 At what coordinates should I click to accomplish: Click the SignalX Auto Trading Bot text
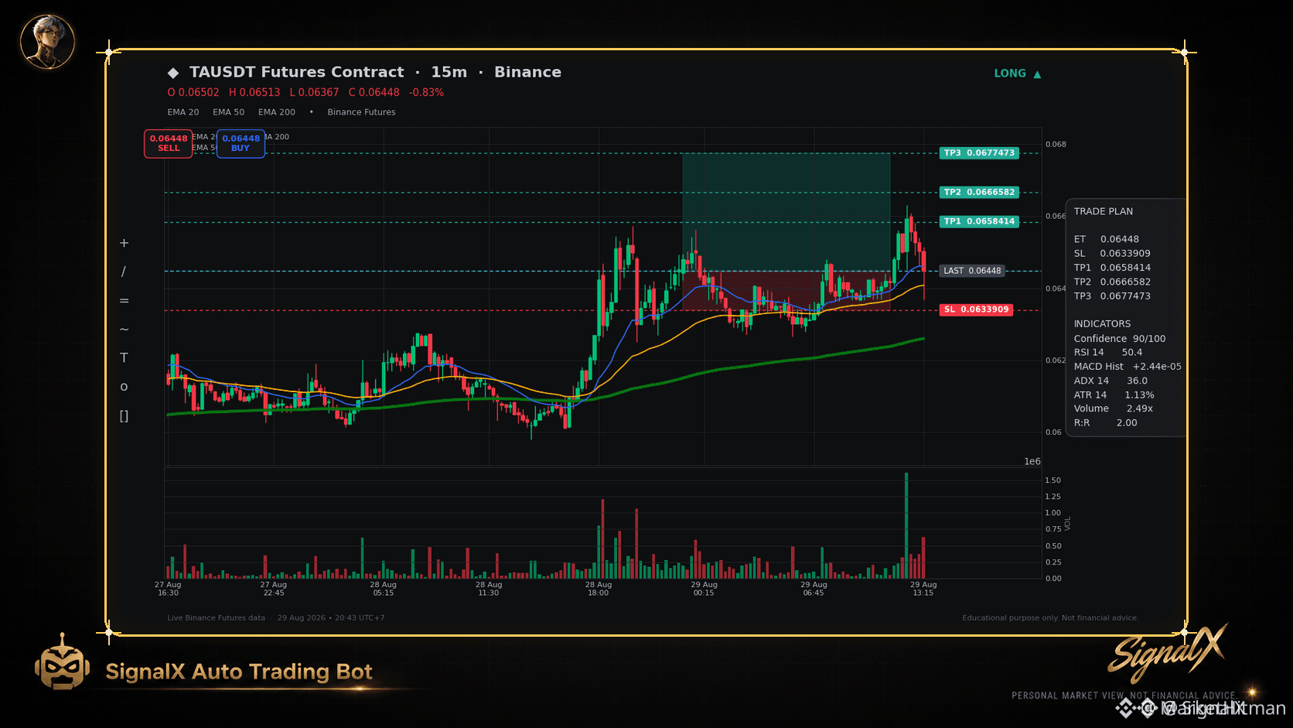point(239,672)
